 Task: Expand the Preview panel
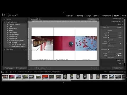click(x=4, y=19)
